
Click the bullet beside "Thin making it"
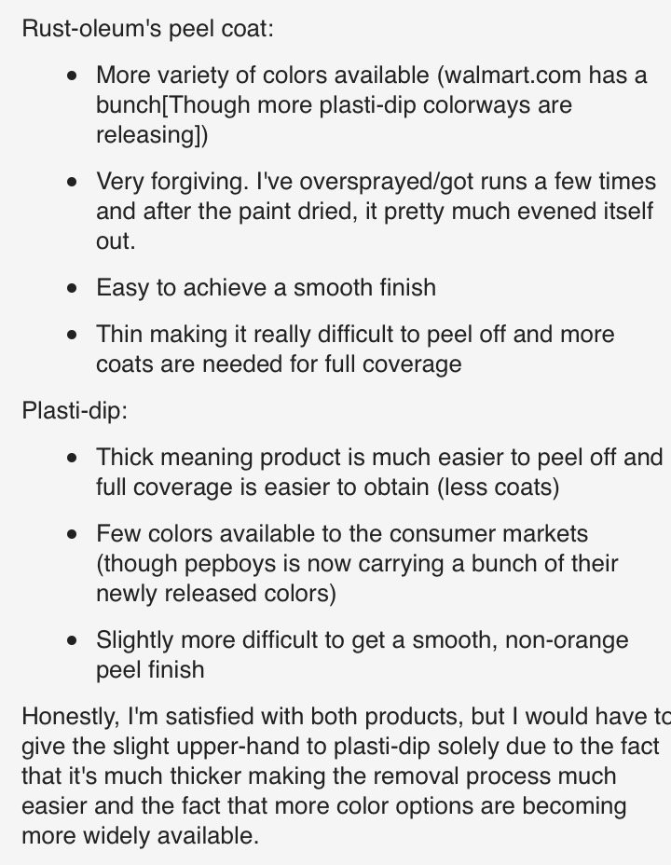click(72, 335)
